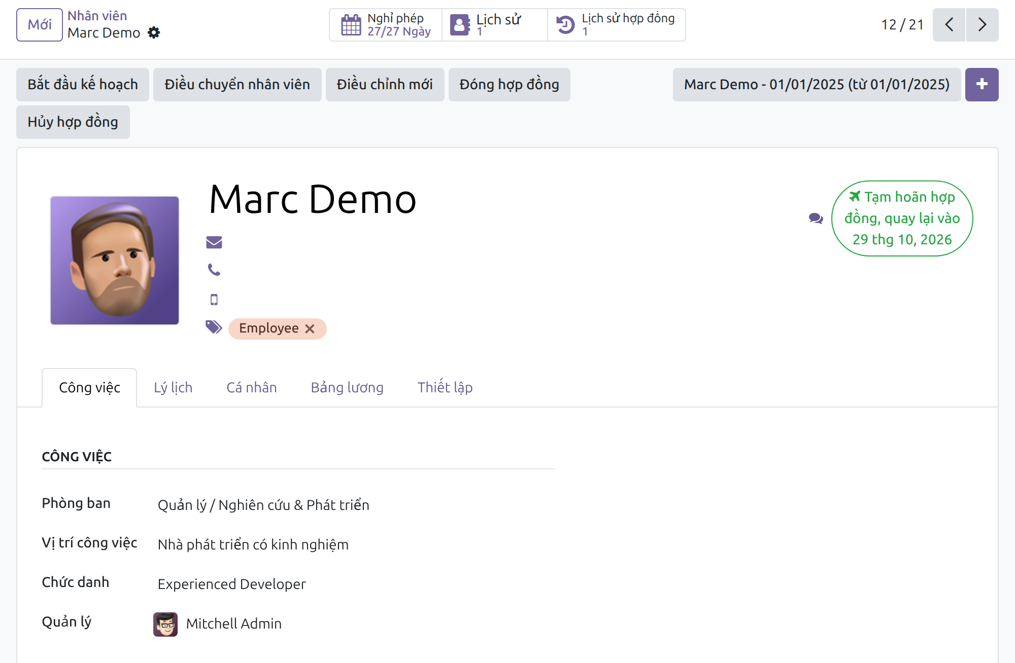This screenshot has width=1015, height=663.
Task: Open the Lịch sử address book icon
Action: click(x=460, y=25)
